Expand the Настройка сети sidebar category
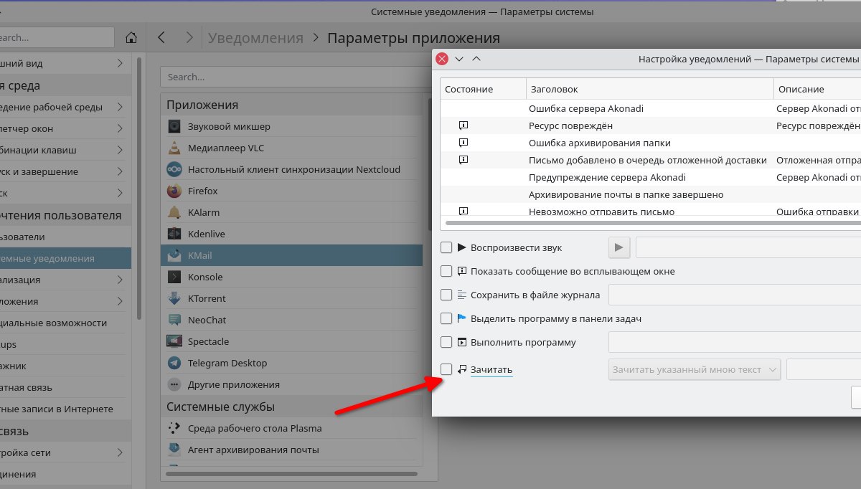Screen dimensions: 861x489 [120, 452]
